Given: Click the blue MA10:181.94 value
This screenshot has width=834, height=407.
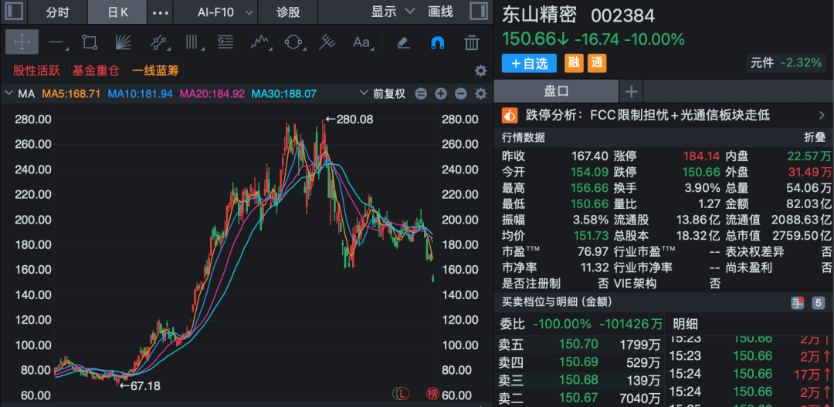Looking at the screenshot, I should (x=141, y=94).
